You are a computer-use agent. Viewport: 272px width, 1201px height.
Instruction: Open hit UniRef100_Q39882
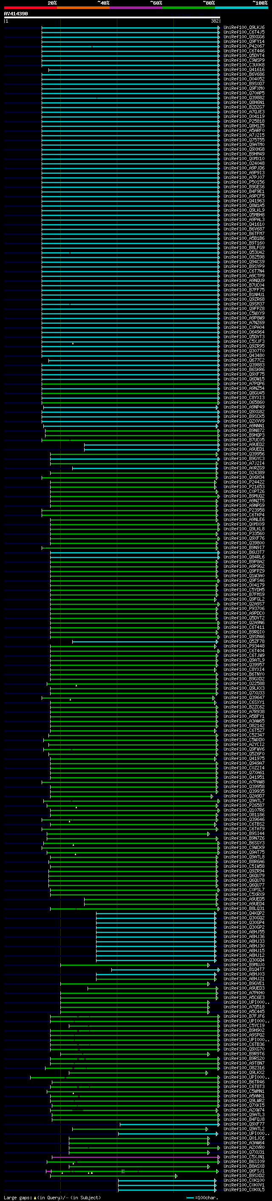point(244,98)
